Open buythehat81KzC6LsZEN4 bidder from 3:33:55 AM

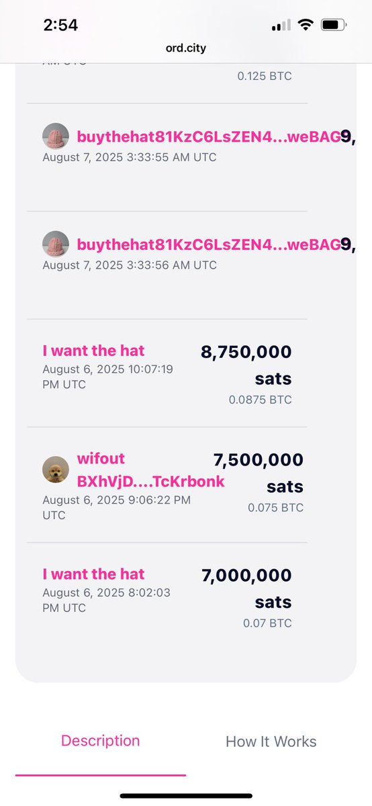click(x=209, y=136)
